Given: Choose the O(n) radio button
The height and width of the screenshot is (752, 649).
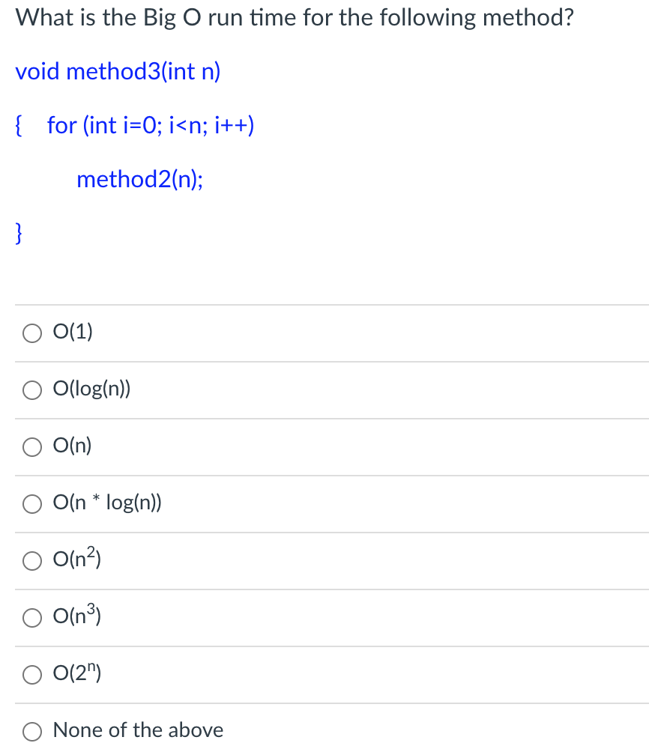Looking at the screenshot, I should click(x=32, y=447).
